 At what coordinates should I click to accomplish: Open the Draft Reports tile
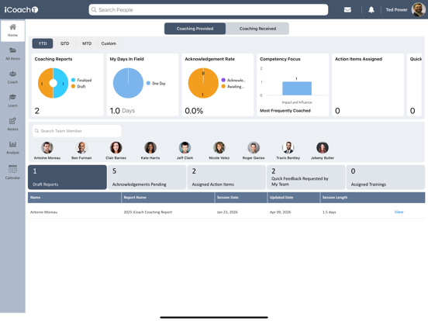pos(67,177)
